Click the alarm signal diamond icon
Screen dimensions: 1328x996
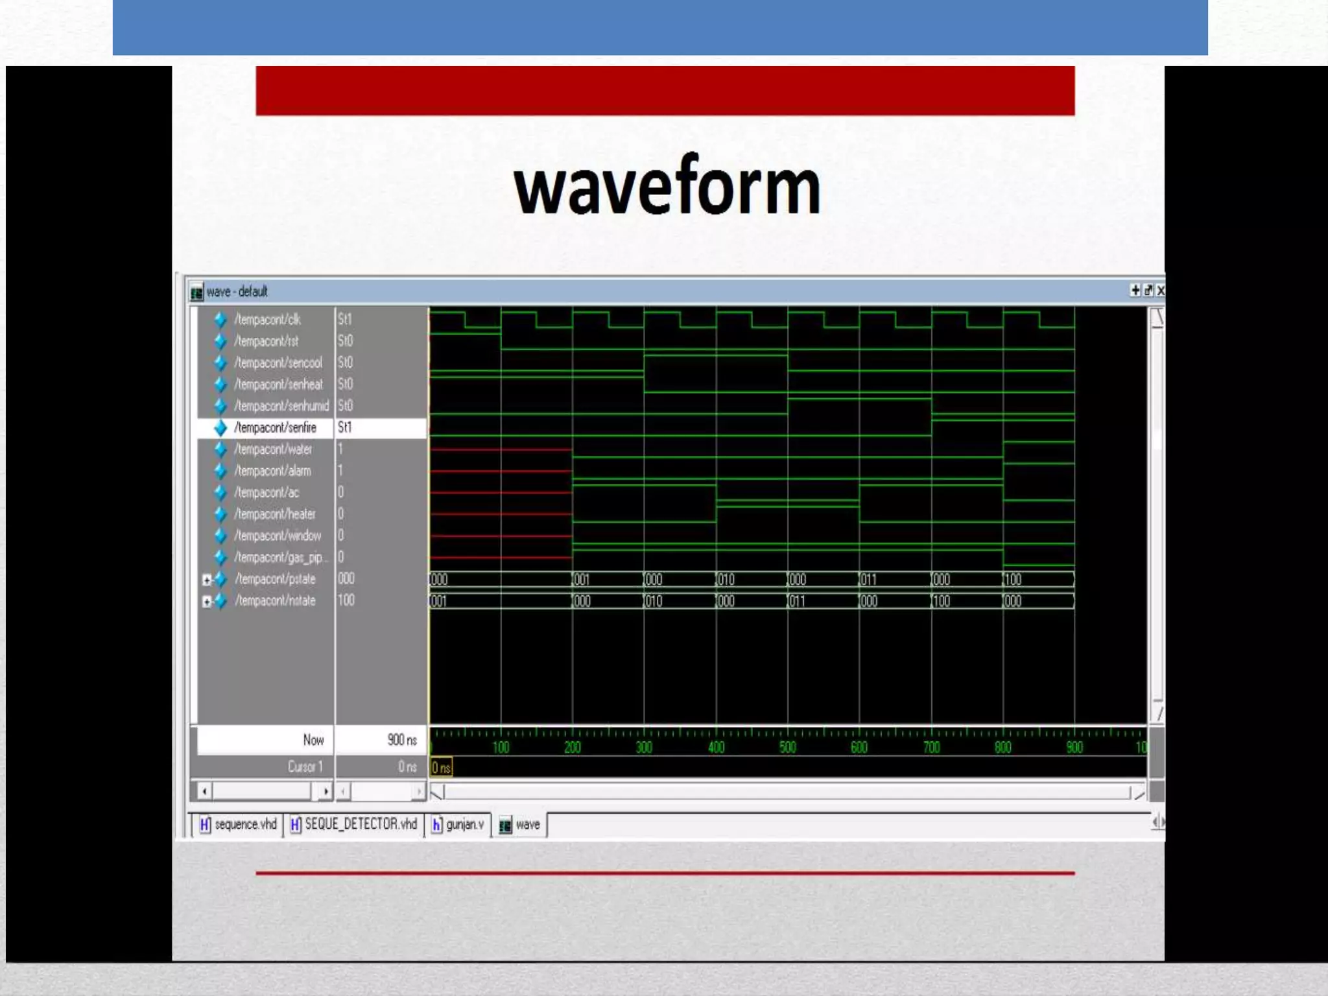click(x=220, y=471)
